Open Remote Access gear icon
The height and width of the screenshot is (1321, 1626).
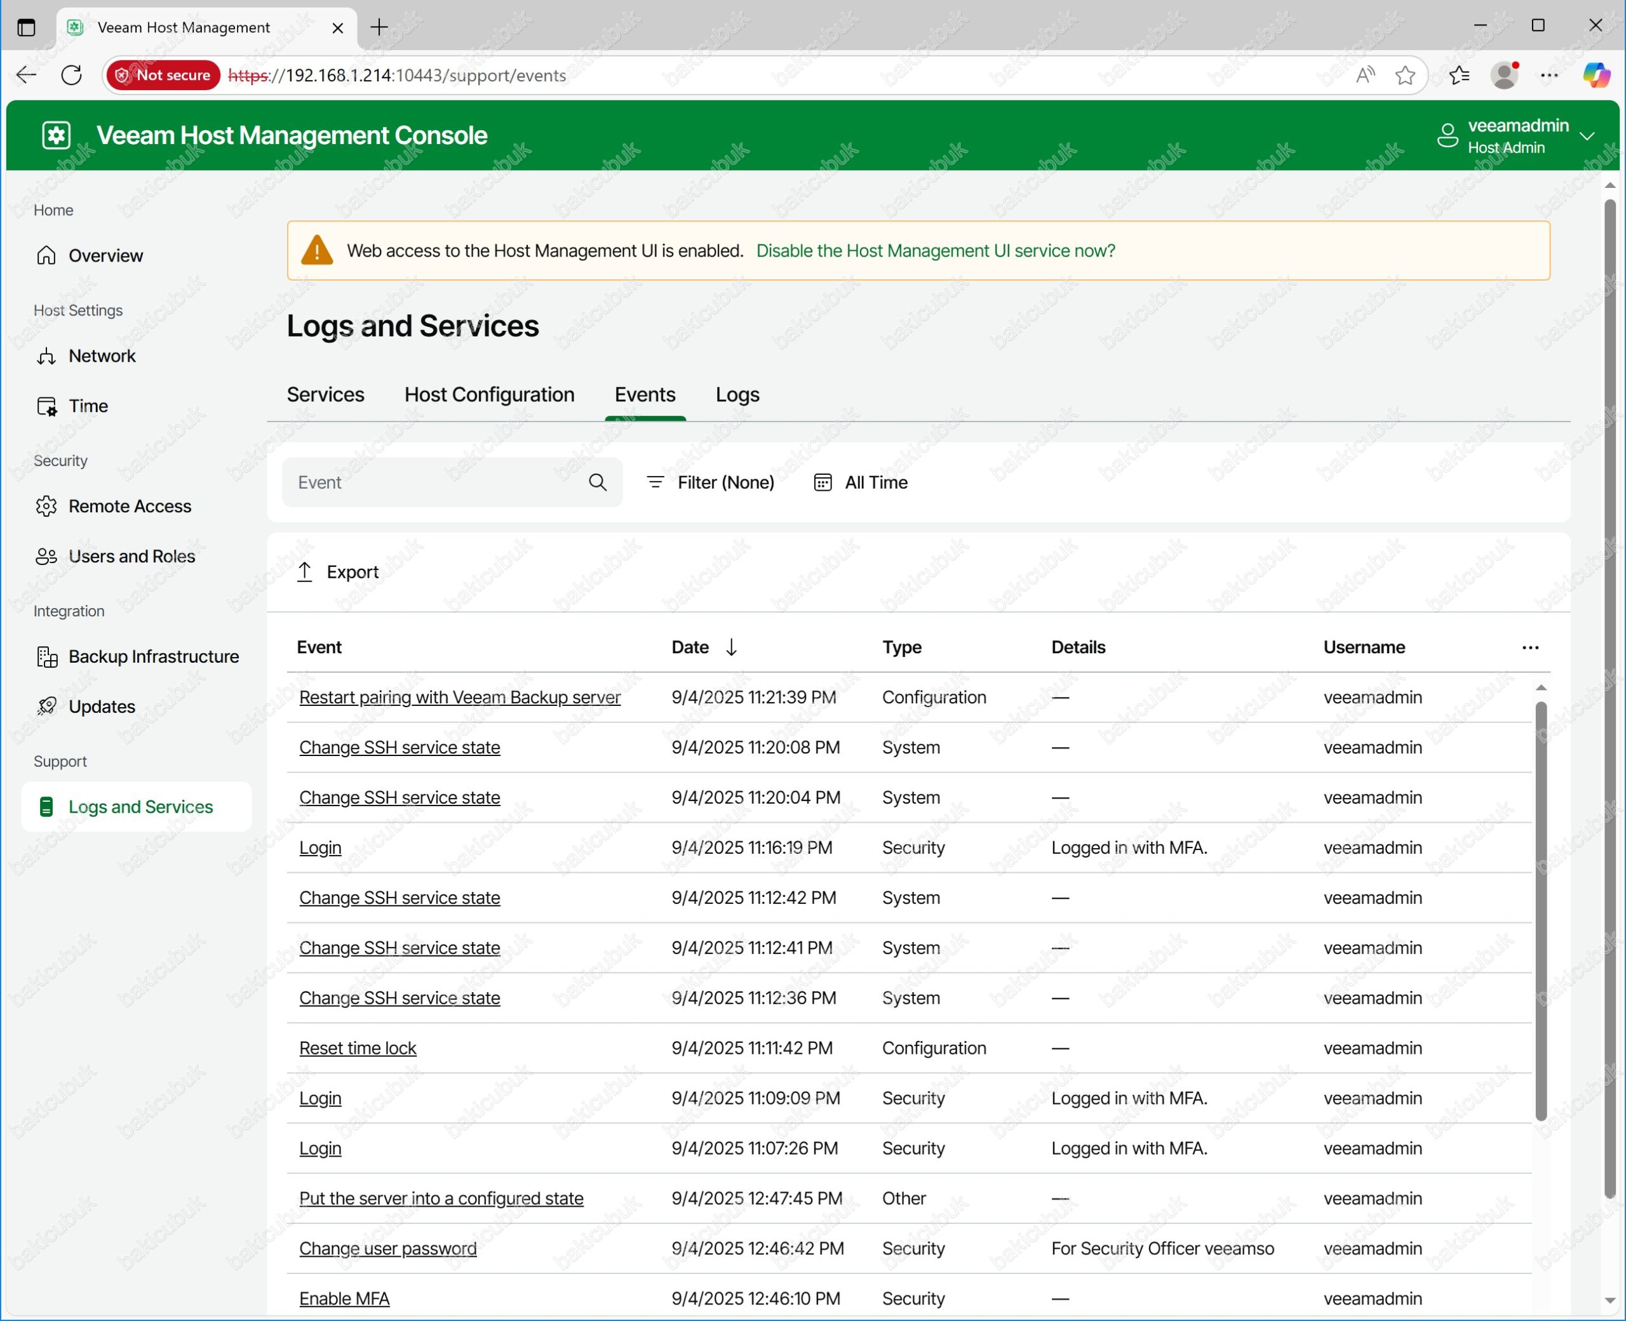click(x=46, y=506)
